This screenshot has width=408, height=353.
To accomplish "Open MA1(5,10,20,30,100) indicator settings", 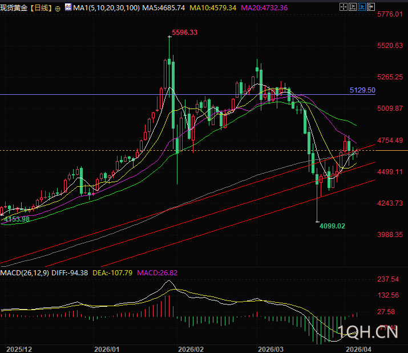I will 106,8.
